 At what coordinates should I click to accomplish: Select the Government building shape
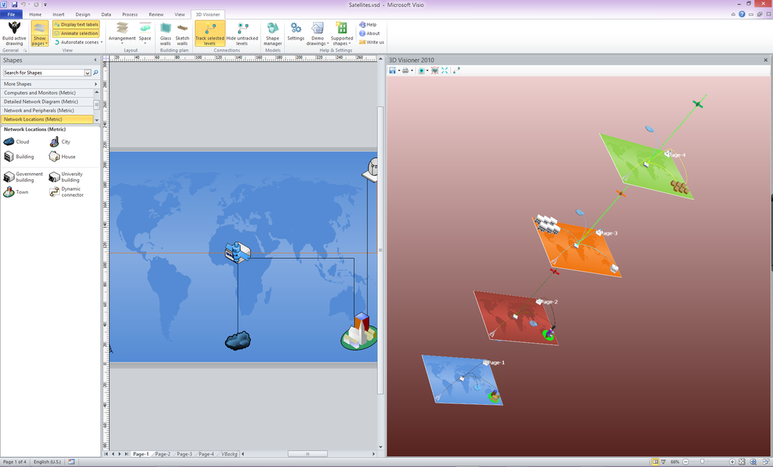[x=23, y=177]
